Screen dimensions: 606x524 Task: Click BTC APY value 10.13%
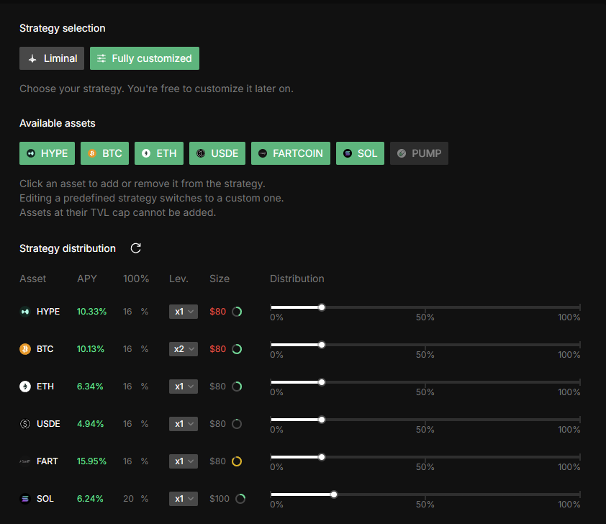tap(91, 349)
